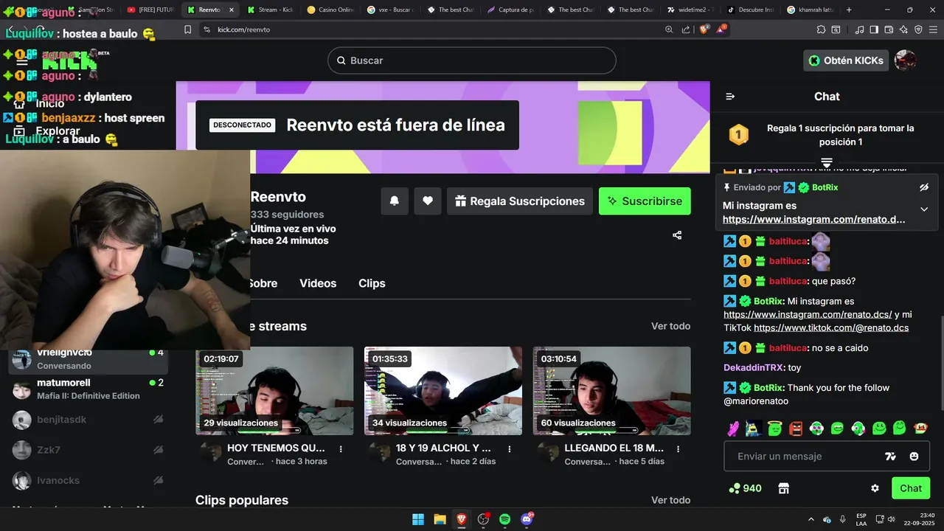The width and height of the screenshot is (944, 531).
Task: Click the green Suscribirse button
Action: 645,201
